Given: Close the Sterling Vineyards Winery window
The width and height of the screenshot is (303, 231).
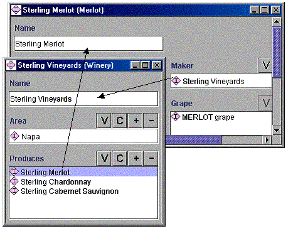Looking at the screenshot, I should point(157,65).
